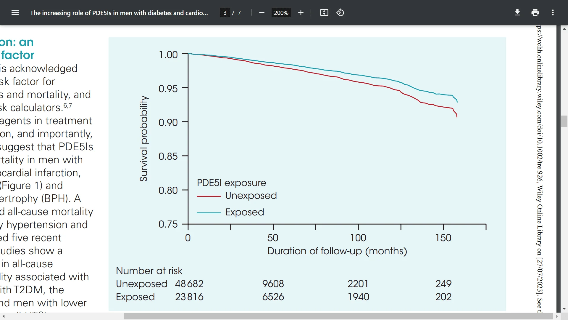The height and width of the screenshot is (320, 568).
Task: Click the 'Exposed' legend label
Action: tap(245, 212)
